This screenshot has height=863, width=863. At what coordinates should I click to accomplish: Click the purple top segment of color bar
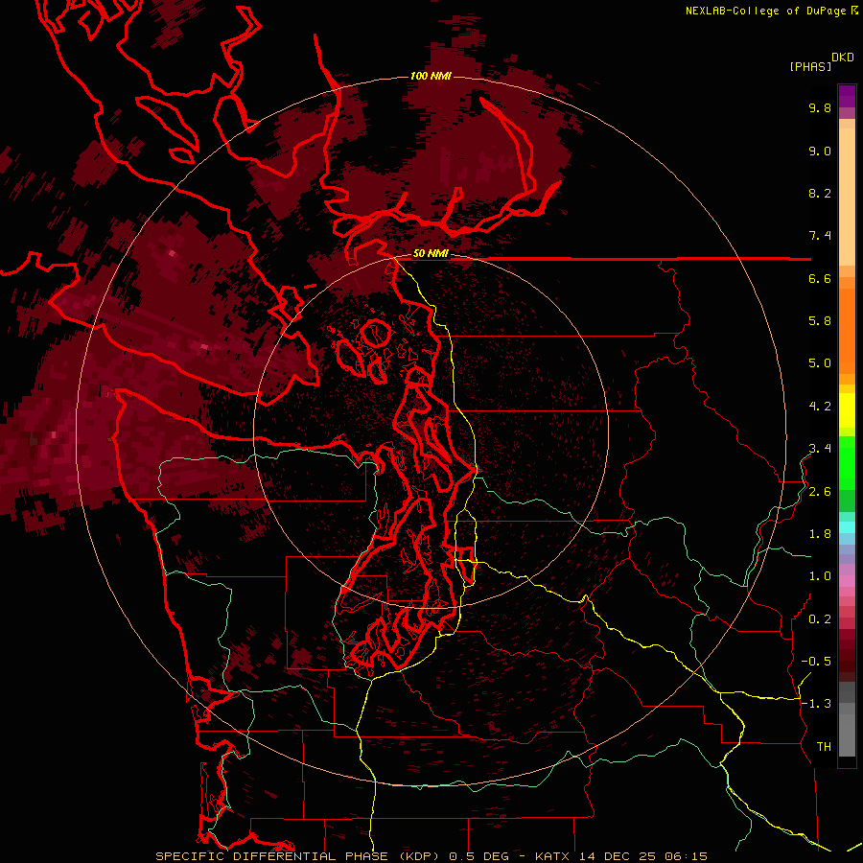coord(847,96)
